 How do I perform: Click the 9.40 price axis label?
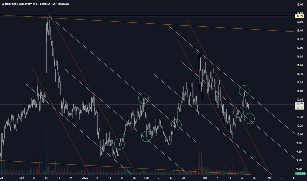click(x=300, y=160)
